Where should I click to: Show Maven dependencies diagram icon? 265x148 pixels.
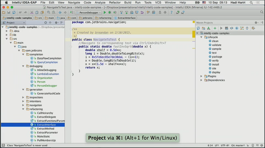click(x=242, y=28)
